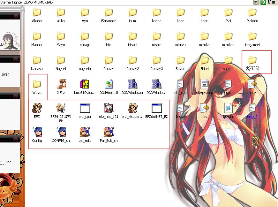The height and width of the screenshot is (207, 278).
Task: Select the efz_xlsuper file icon
Action: pyautogui.click(x=133, y=108)
